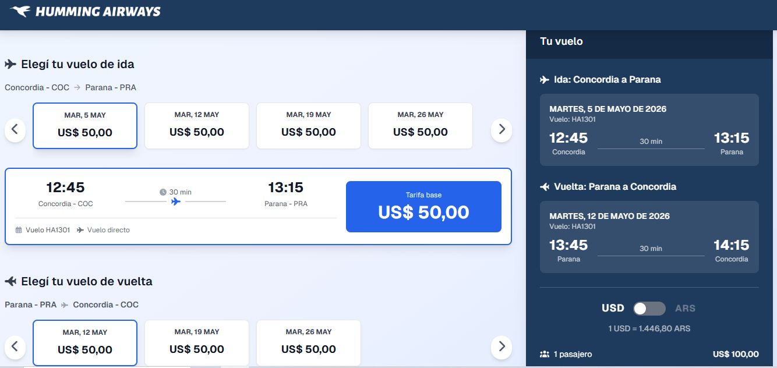The width and height of the screenshot is (777, 368).
Task: Click the calendar icon beside Vuelo HA1301
Action: [19, 230]
